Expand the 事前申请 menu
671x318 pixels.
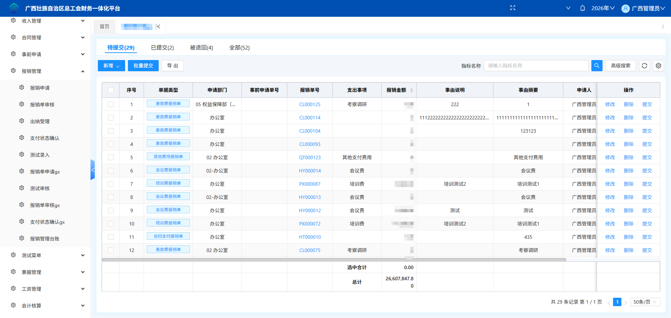click(45, 54)
